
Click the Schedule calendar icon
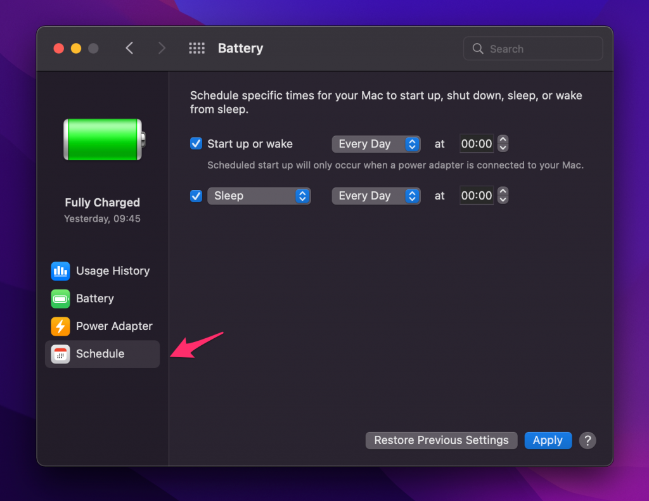pos(60,354)
